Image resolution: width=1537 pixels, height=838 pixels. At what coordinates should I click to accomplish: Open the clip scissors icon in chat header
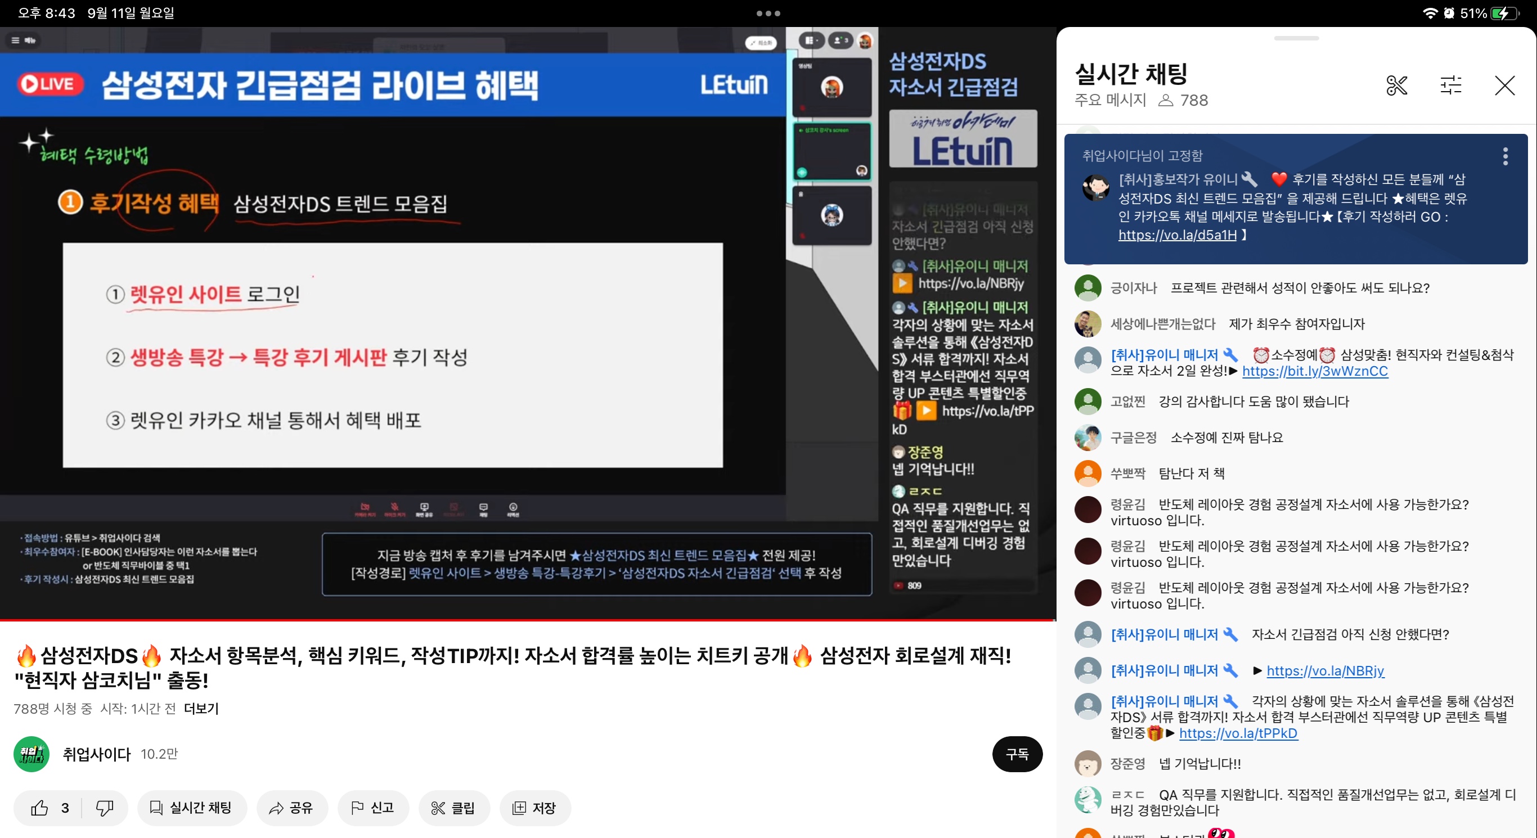click(1396, 85)
